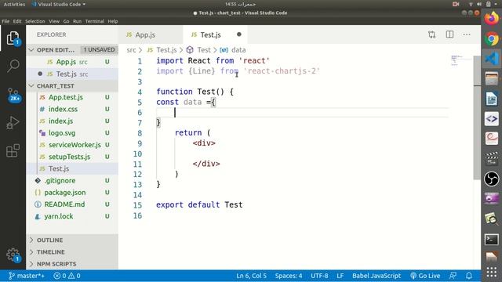
Task: Expand the Timeline section
Action: 72,252
